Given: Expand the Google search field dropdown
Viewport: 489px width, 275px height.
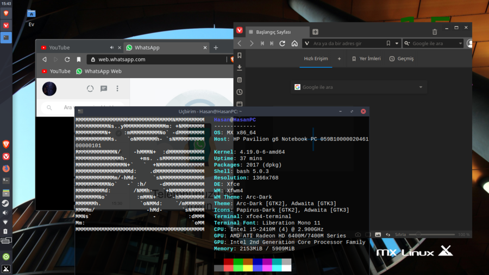Looking at the screenshot, I should [x=460, y=43].
